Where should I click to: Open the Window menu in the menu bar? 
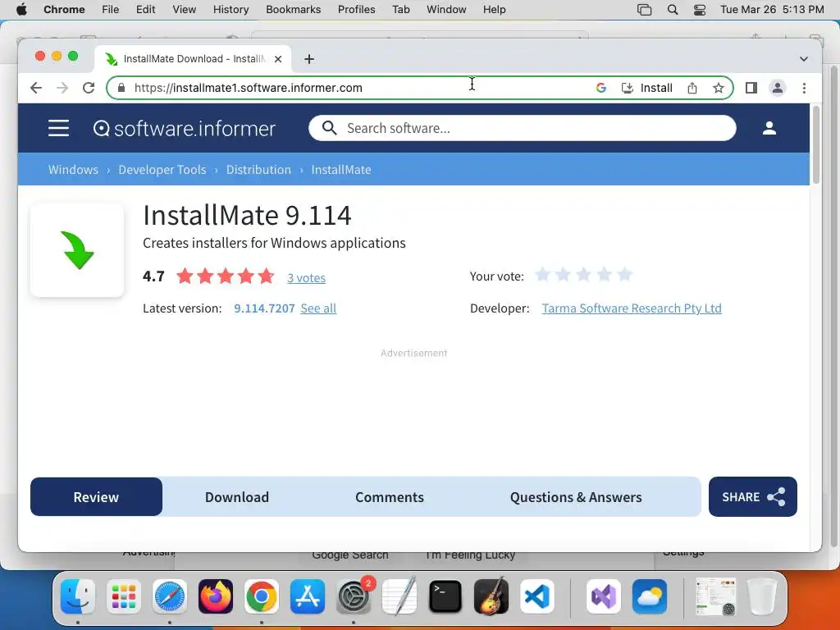click(x=446, y=10)
